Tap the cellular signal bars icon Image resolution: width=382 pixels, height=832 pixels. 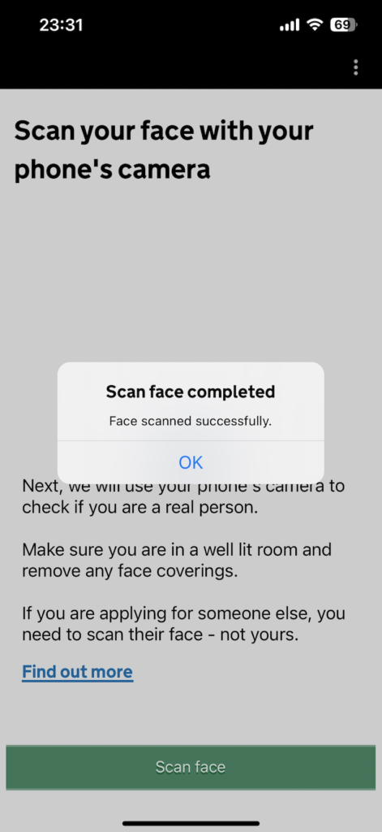coord(290,25)
